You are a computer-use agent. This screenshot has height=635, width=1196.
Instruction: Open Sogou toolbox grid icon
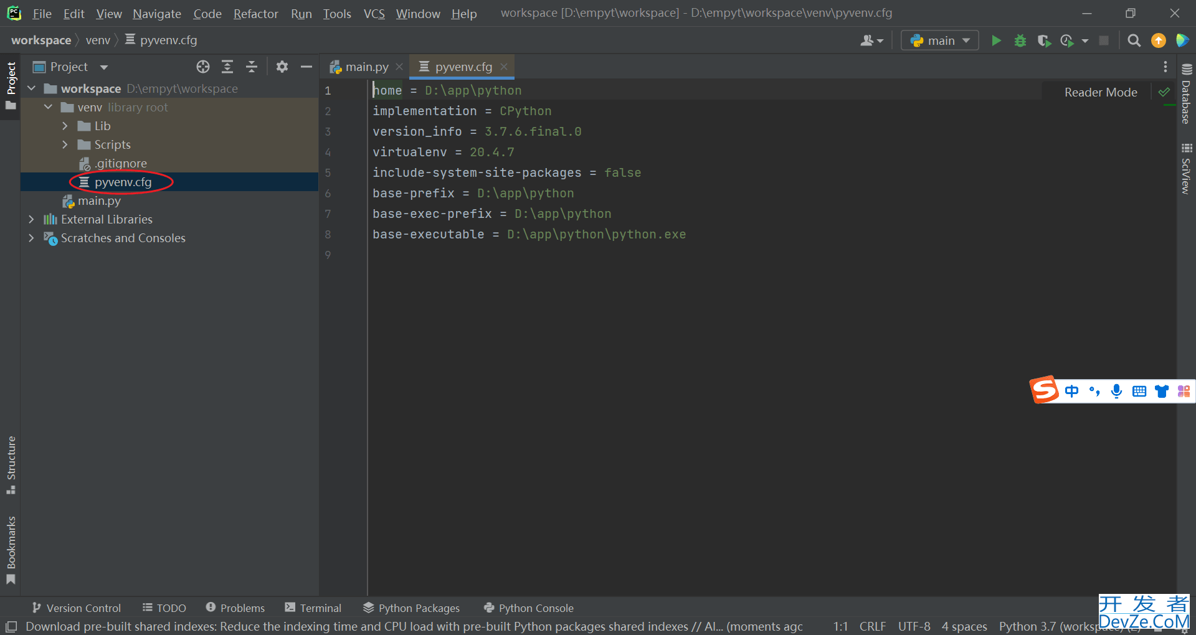tap(1184, 391)
